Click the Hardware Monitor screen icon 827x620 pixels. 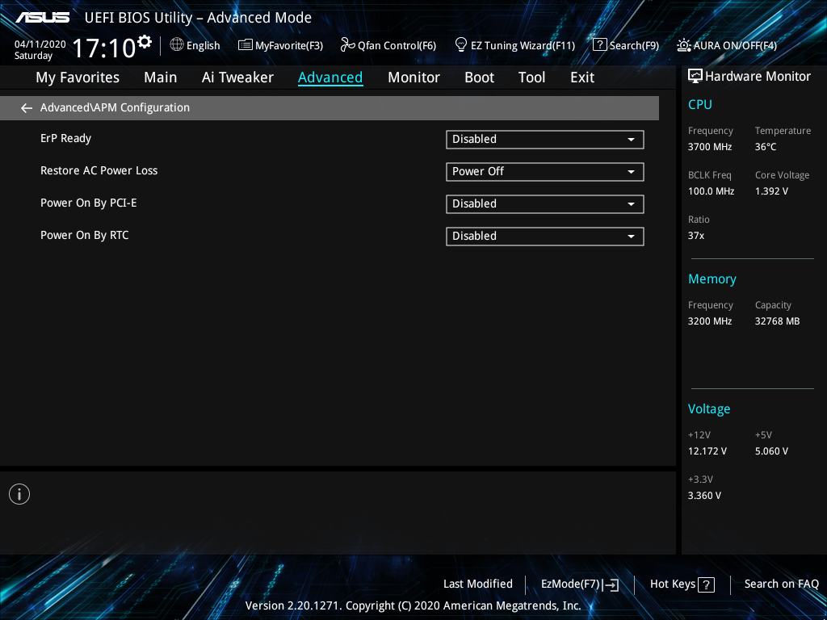point(695,76)
